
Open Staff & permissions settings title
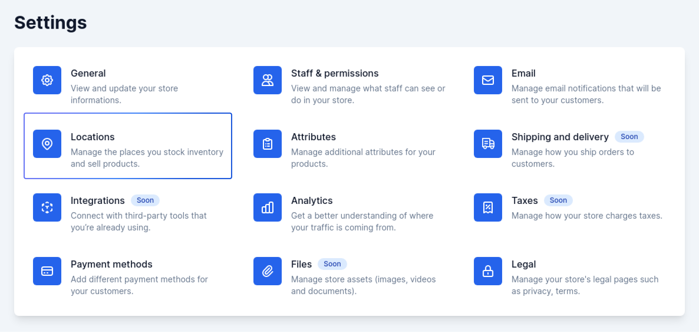pos(335,73)
